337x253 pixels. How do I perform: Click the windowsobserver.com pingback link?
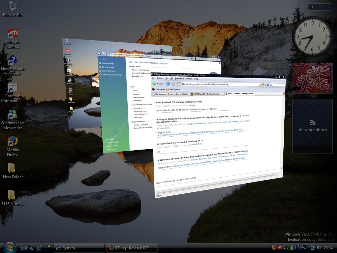click(x=208, y=162)
